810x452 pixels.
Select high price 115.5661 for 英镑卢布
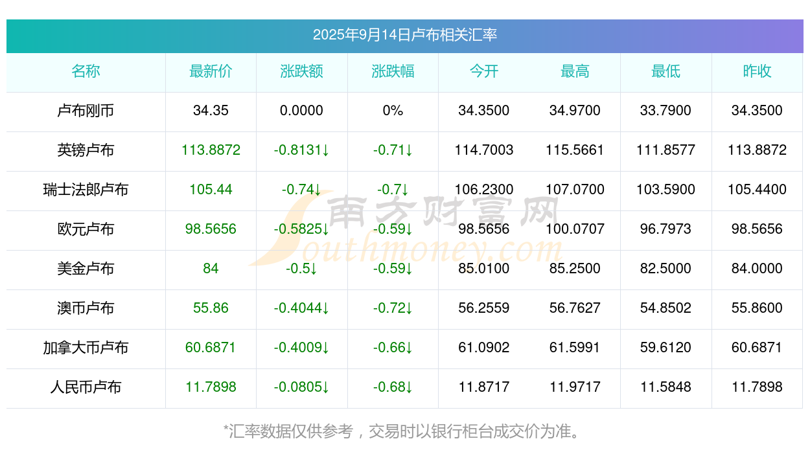click(x=575, y=150)
